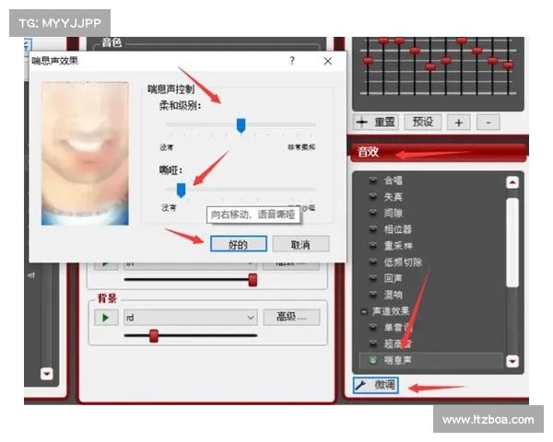Click the red slider handle above 背景 section

click(253, 280)
